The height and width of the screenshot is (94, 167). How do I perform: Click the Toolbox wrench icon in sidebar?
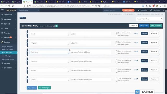click(2, 42)
